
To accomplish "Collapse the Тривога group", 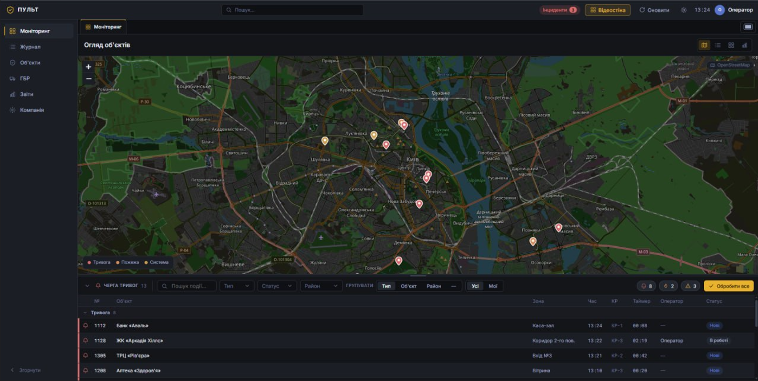I will click(x=85, y=313).
